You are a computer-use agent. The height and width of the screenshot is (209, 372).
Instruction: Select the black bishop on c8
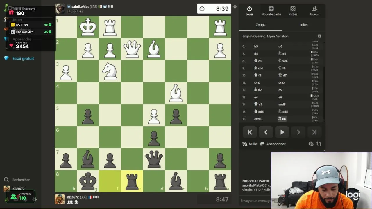pyautogui.click(x=176, y=181)
